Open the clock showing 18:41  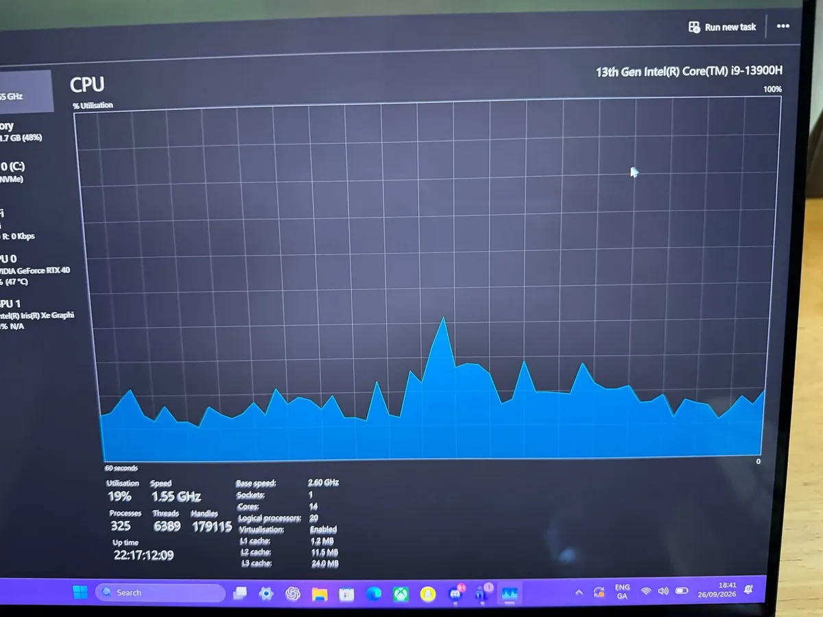click(x=718, y=590)
